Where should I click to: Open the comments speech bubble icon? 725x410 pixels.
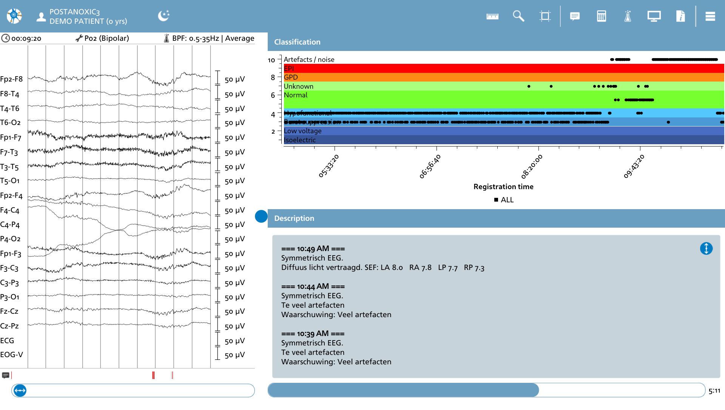pyautogui.click(x=575, y=16)
